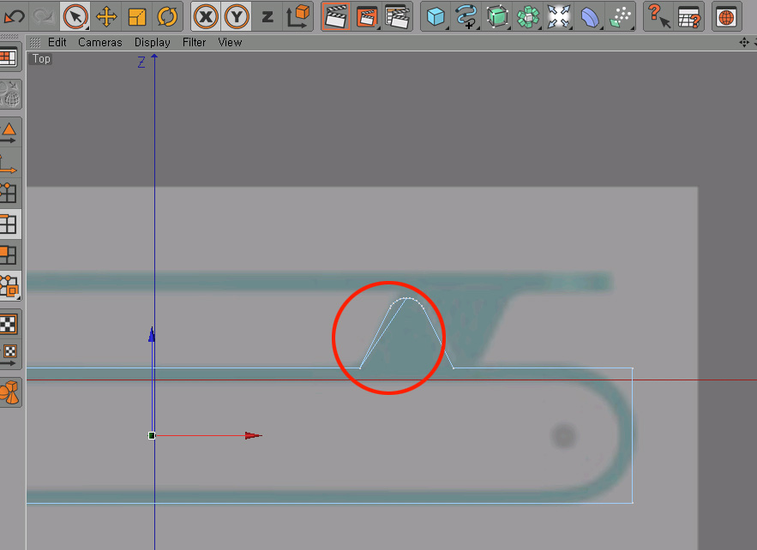Open the bend deformer objects icon
The height and width of the screenshot is (550, 757).
(590, 17)
